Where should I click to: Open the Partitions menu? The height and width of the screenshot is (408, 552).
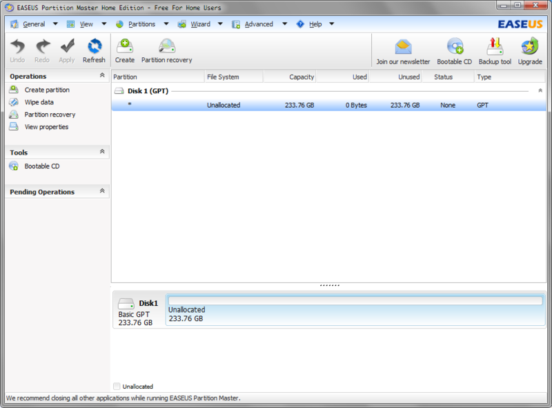pyautogui.click(x=141, y=24)
